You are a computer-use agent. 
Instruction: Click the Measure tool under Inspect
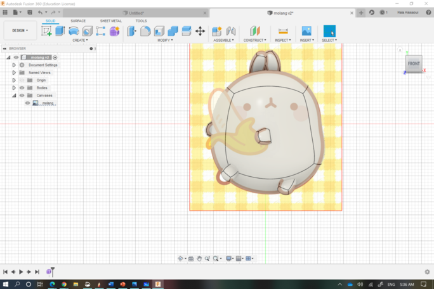pyautogui.click(x=283, y=31)
